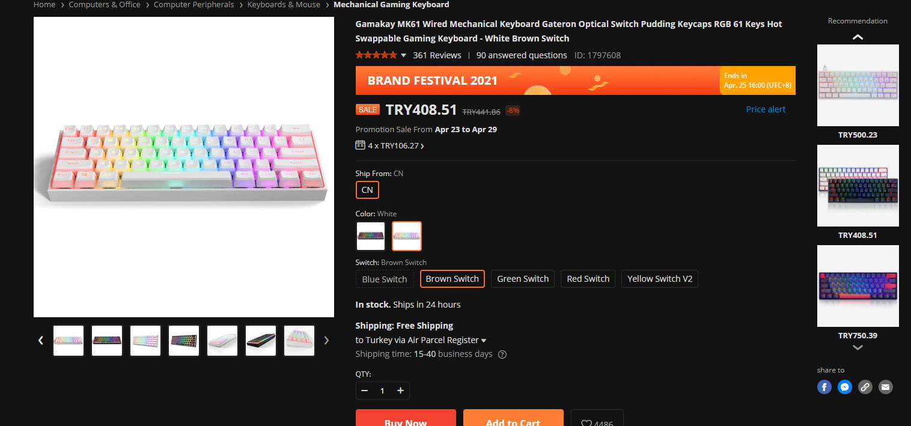The height and width of the screenshot is (426, 911).
Task: Select CN ship-from option
Action: pos(367,190)
